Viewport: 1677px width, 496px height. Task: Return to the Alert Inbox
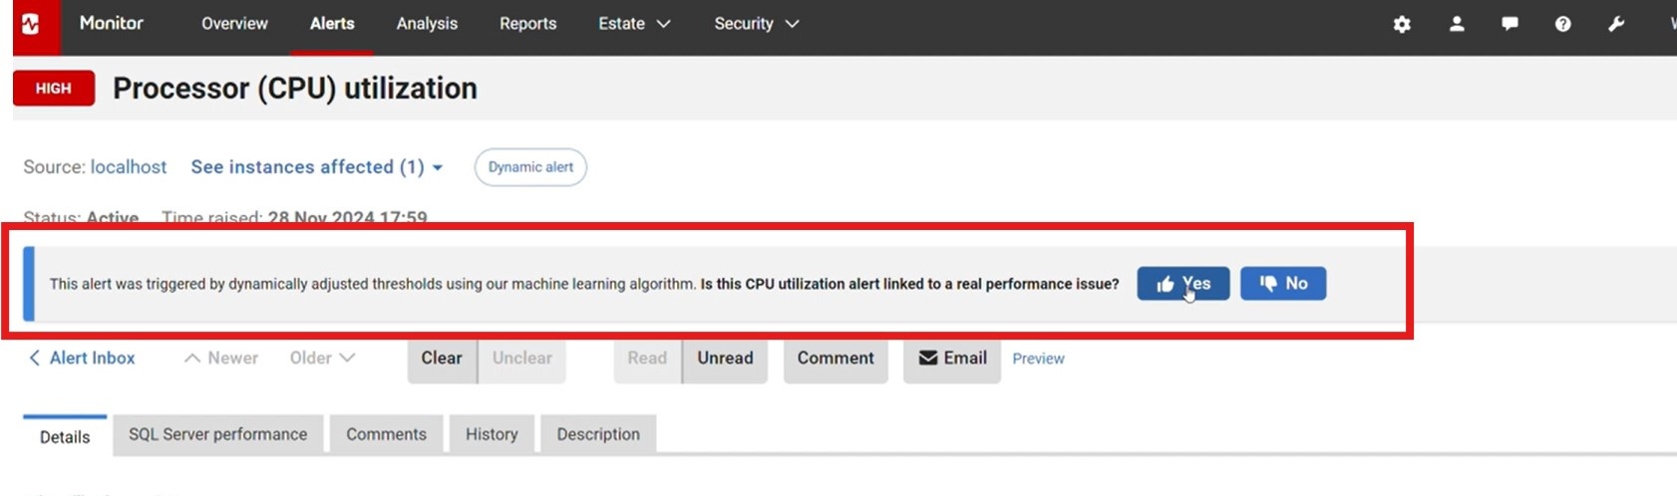pyautogui.click(x=82, y=359)
